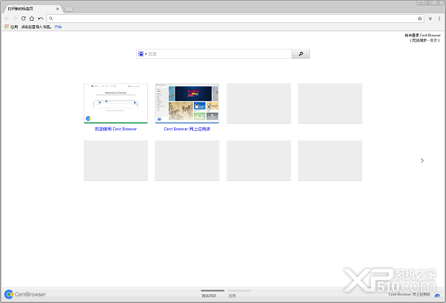
Task: Open the Cent Browser web store thumbnail
Action: tap(187, 103)
